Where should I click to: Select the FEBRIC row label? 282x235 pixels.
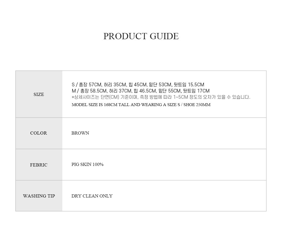(39, 165)
